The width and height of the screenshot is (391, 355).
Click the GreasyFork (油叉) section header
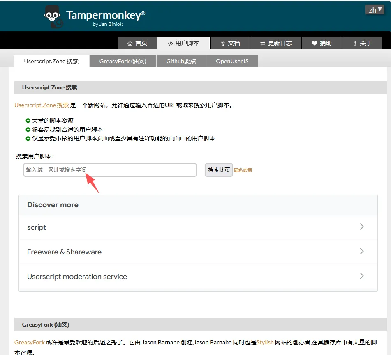click(x=201, y=325)
